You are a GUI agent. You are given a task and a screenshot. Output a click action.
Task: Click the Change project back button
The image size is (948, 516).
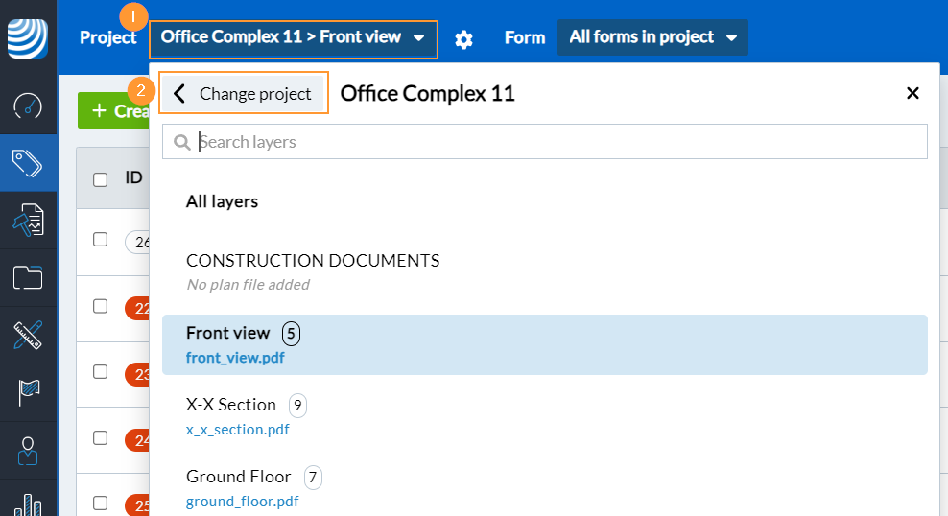[x=244, y=94]
